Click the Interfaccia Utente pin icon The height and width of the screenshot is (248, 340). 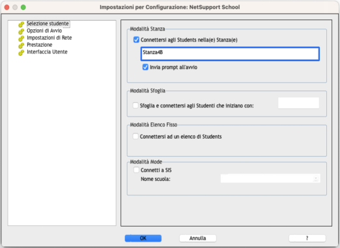(x=21, y=53)
